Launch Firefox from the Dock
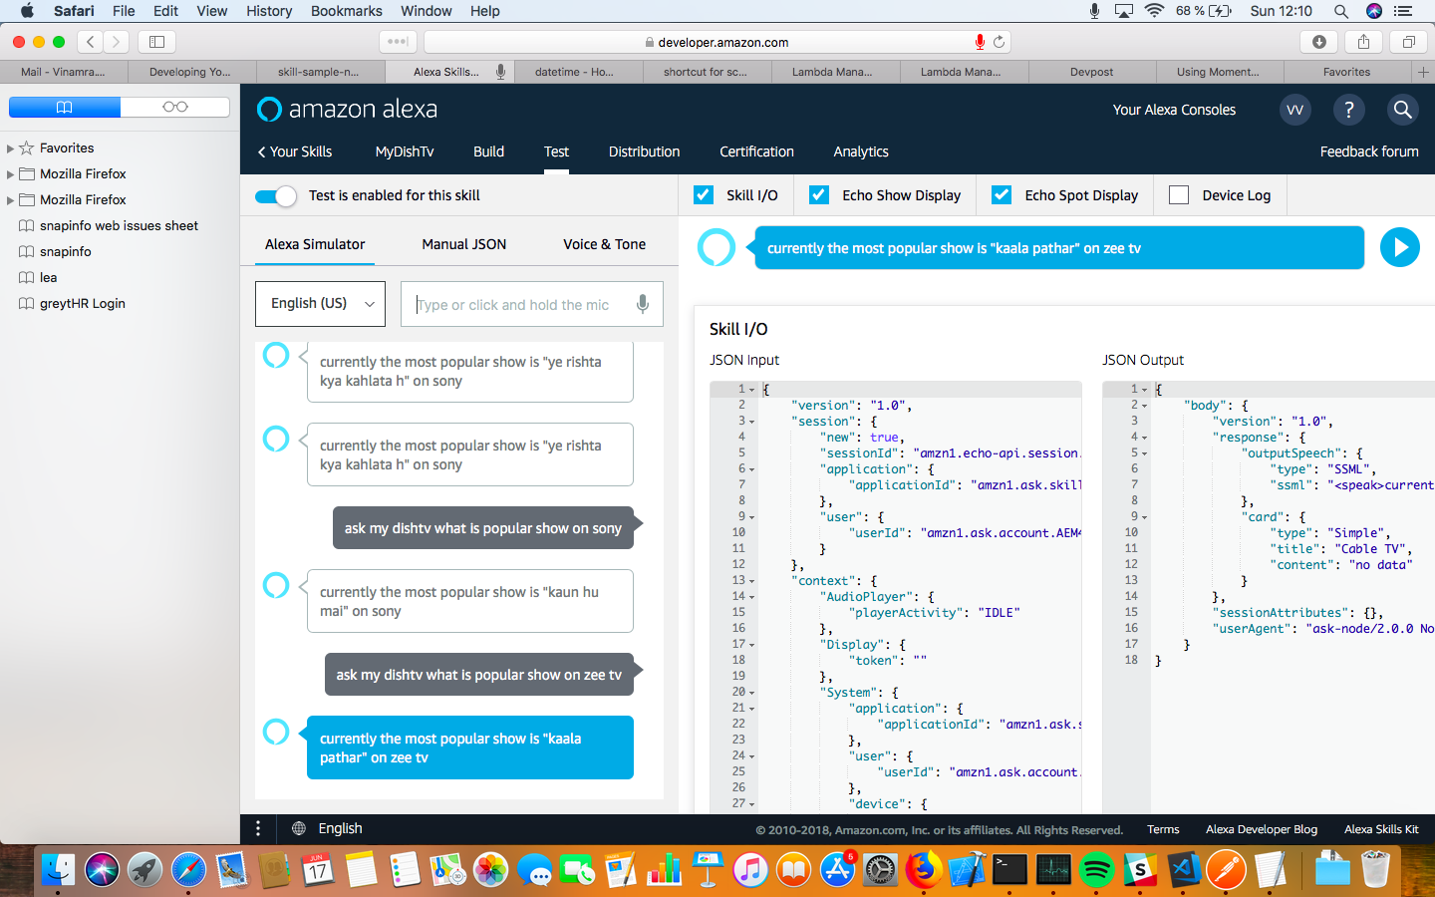Screen dimensions: 1435x897 click(924, 870)
